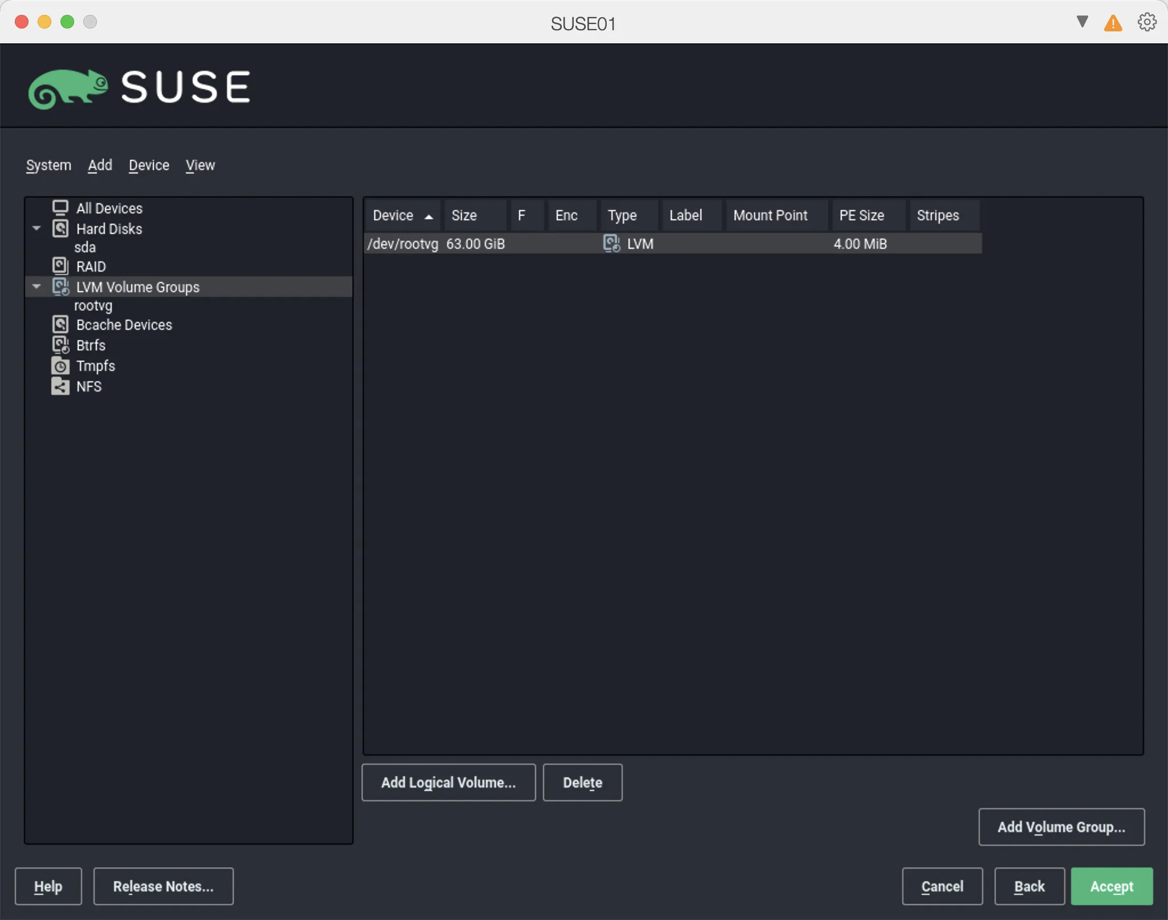The height and width of the screenshot is (920, 1168).
Task: Select the RAID icon in the tree
Action: coord(61,265)
